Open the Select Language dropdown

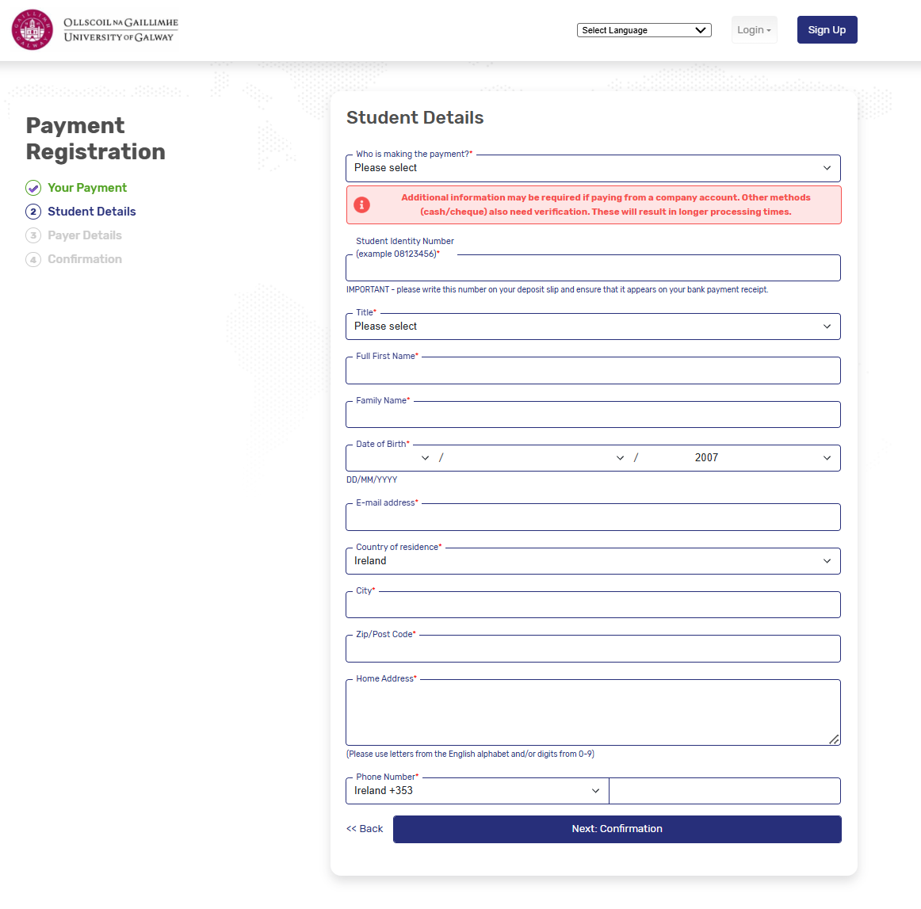coord(644,30)
